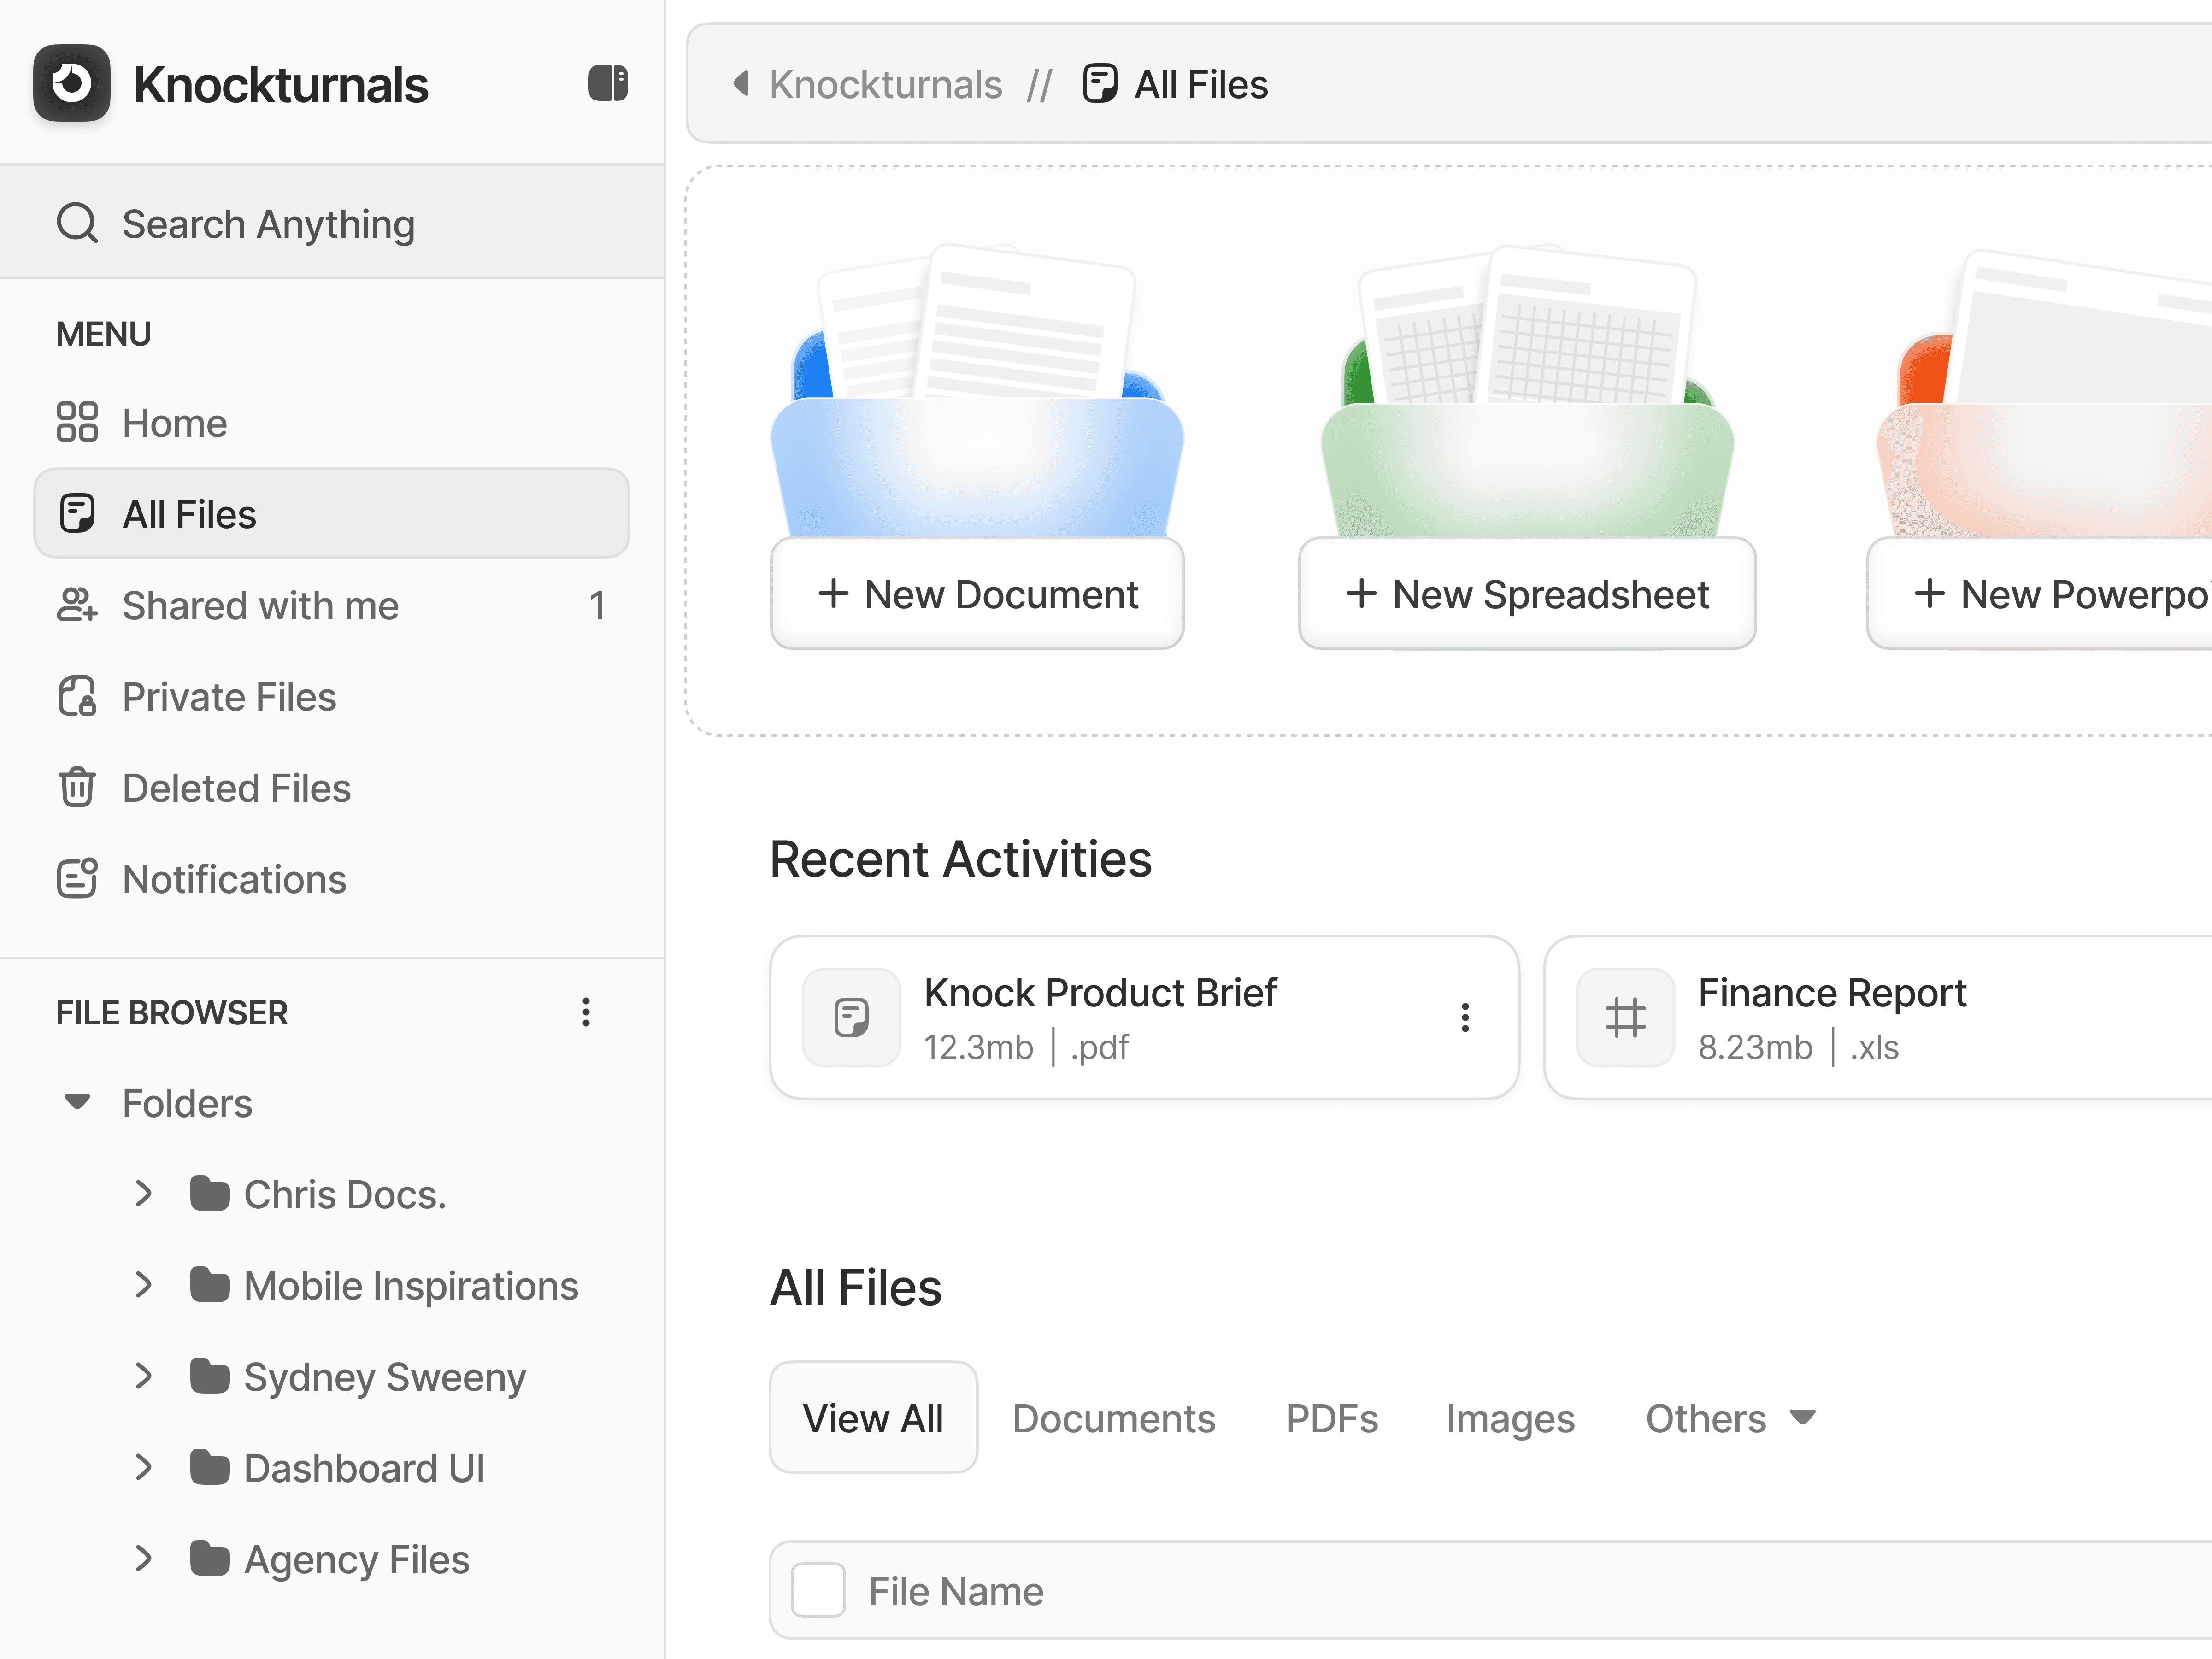Viewport: 2212px width, 1659px height.
Task: Click the breadcrumb back arrow icon
Action: coord(741,84)
